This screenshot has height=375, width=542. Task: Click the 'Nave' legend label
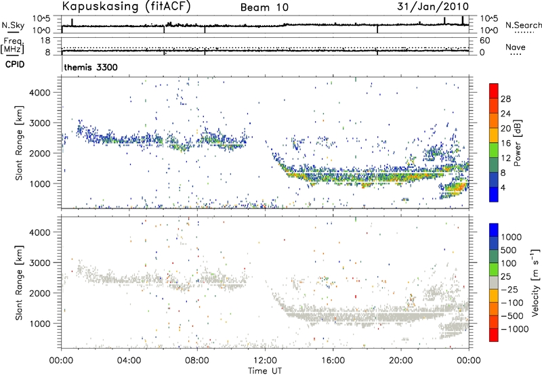pyautogui.click(x=516, y=47)
